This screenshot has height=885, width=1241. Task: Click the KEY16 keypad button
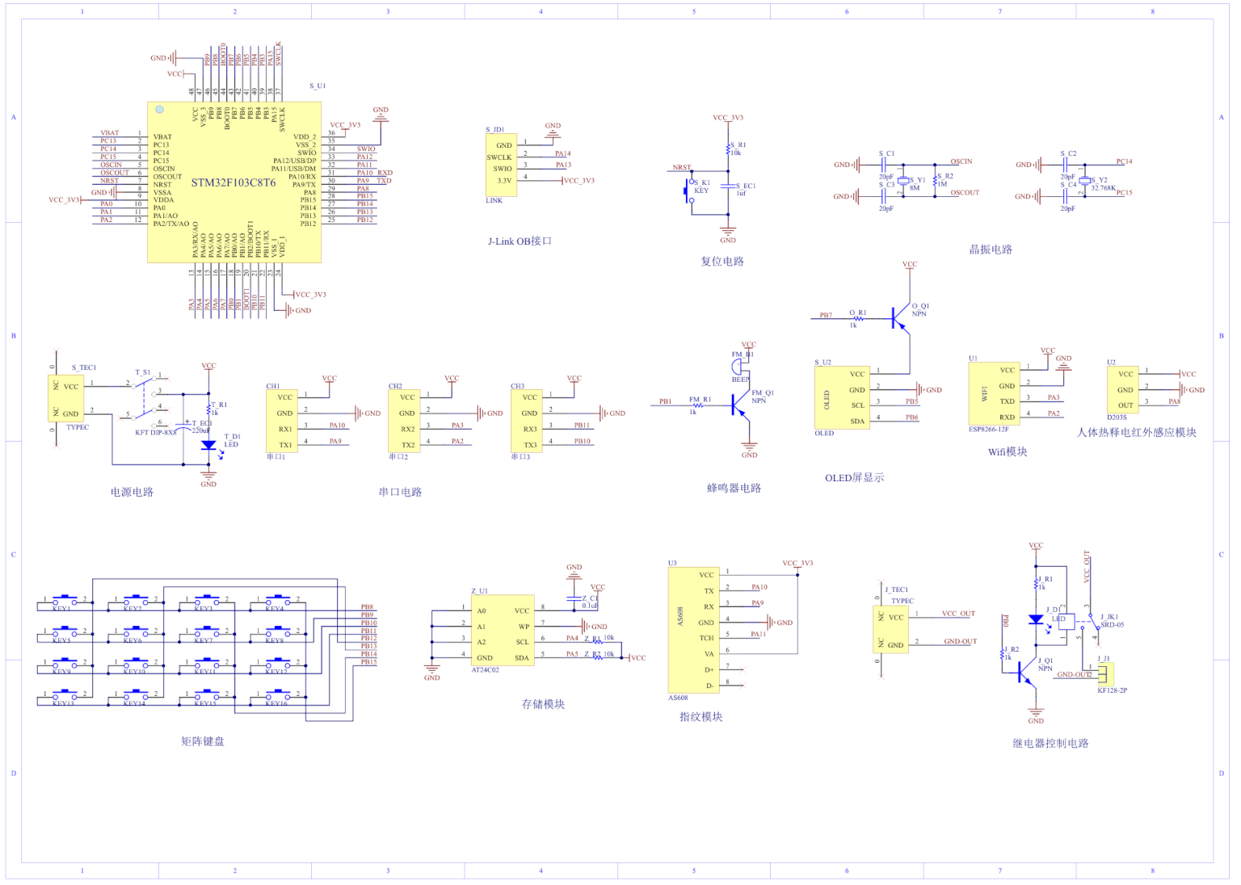(277, 695)
